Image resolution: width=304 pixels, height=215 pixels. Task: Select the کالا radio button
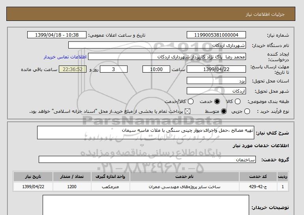coord(238,101)
